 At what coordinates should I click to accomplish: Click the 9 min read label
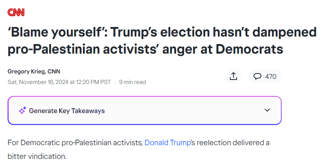[x=133, y=82]
